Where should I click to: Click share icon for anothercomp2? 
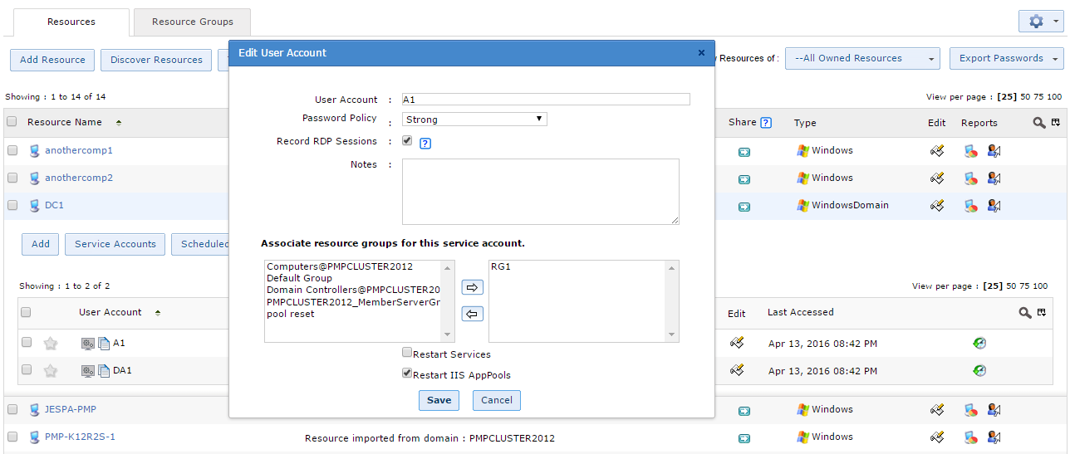[744, 179]
